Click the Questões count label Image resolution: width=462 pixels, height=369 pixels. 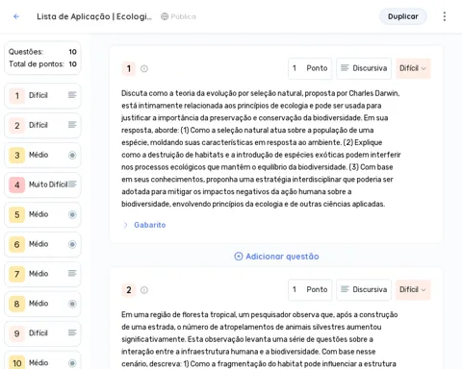pos(26,52)
